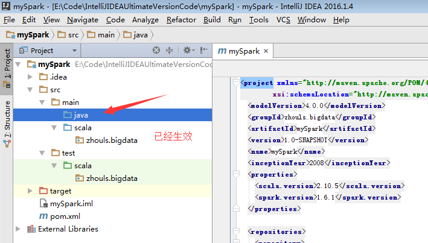428x243 pixels.
Task: Click the artifactId line in pom editor
Action: [x=311, y=128]
